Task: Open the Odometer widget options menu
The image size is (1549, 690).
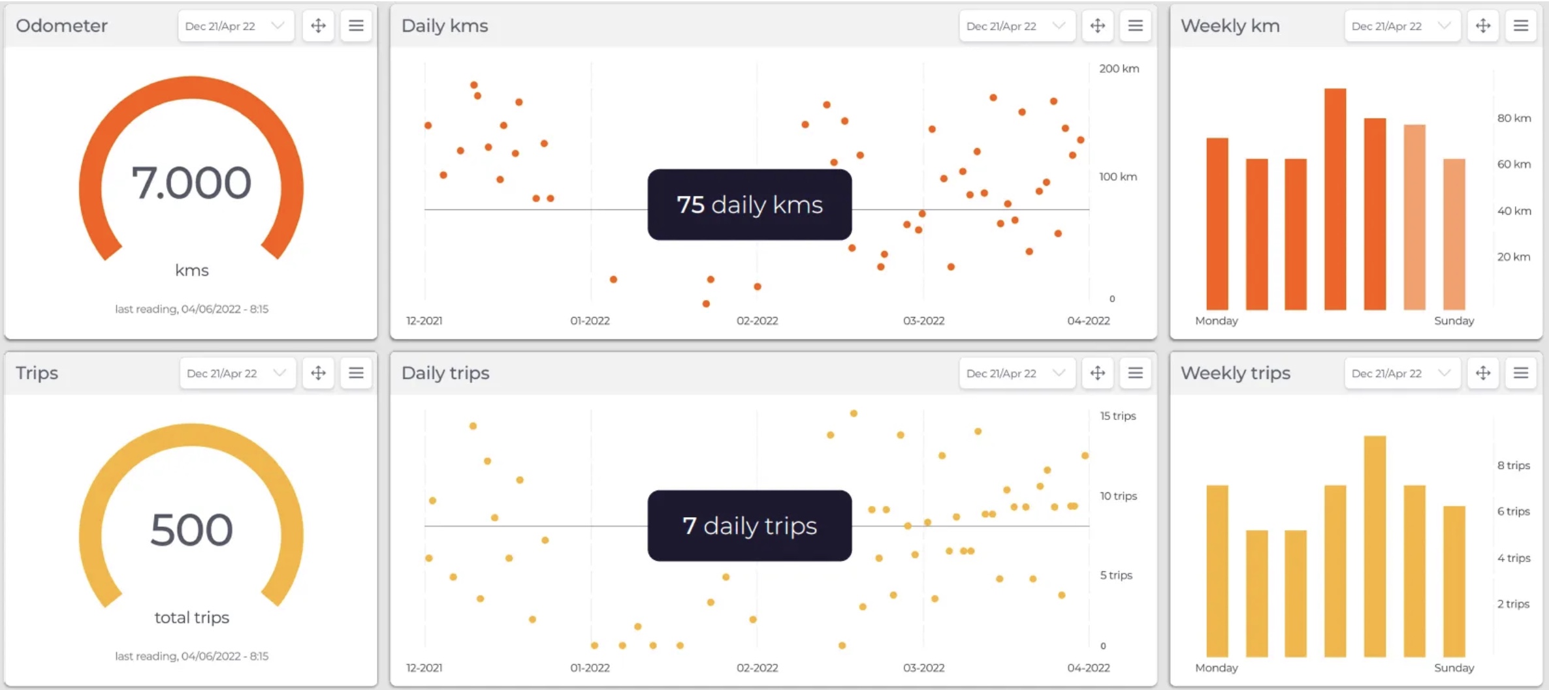Action: pyautogui.click(x=356, y=25)
